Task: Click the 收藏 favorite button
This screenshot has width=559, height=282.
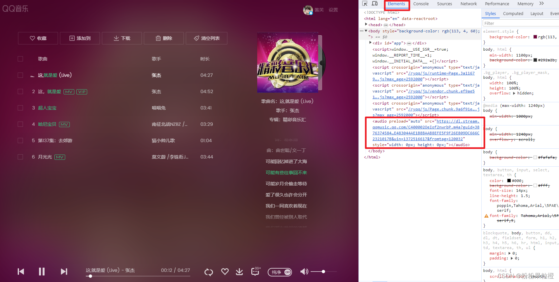Action: (x=38, y=38)
